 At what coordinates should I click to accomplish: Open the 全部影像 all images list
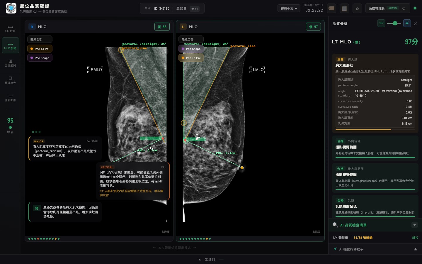[10, 98]
